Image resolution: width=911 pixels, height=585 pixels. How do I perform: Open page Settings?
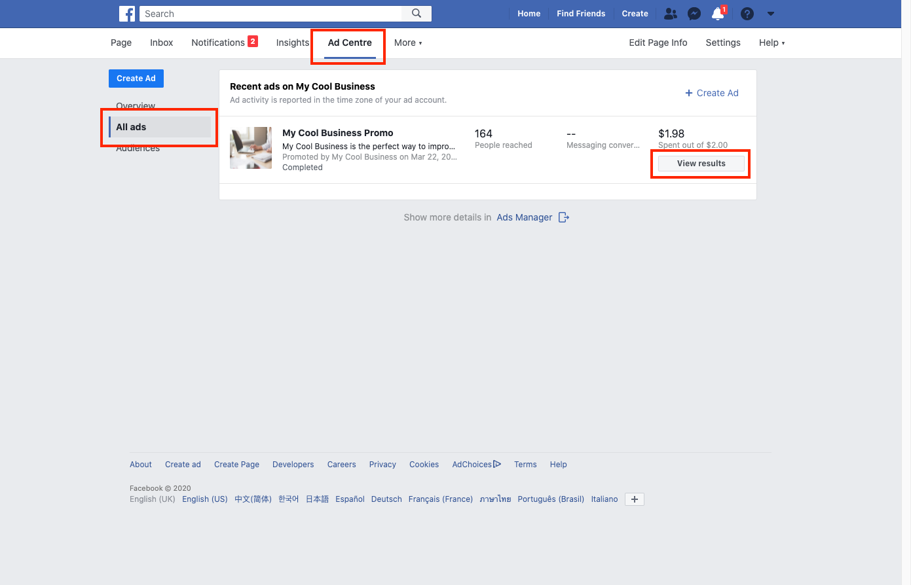(723, 43)
